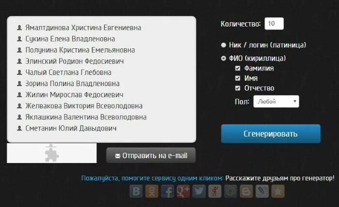Click the star favorites icon
339x207 pixels.
click(x=278, y=191)
